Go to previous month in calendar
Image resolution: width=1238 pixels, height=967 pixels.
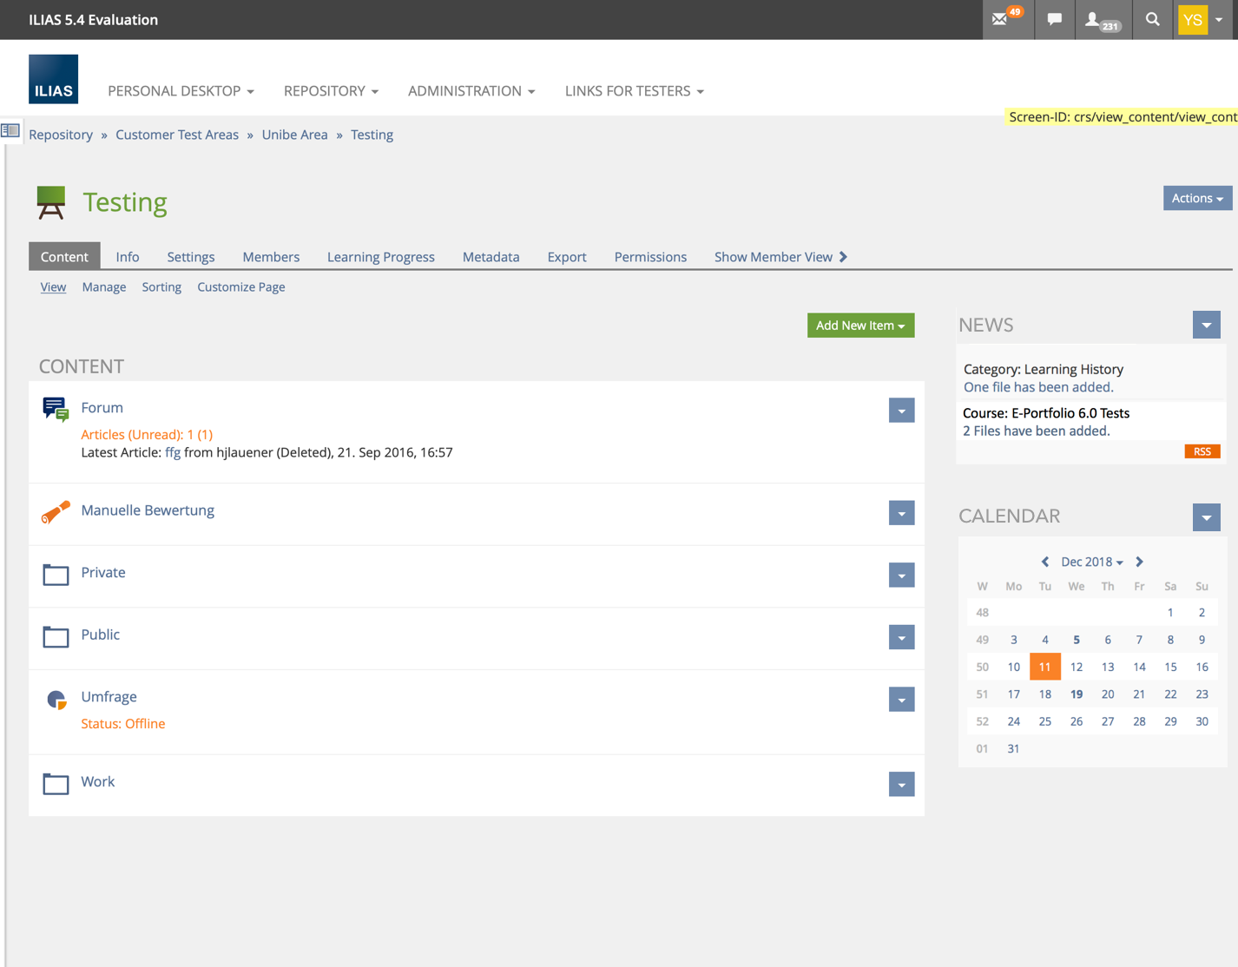tap(1044, 562)
